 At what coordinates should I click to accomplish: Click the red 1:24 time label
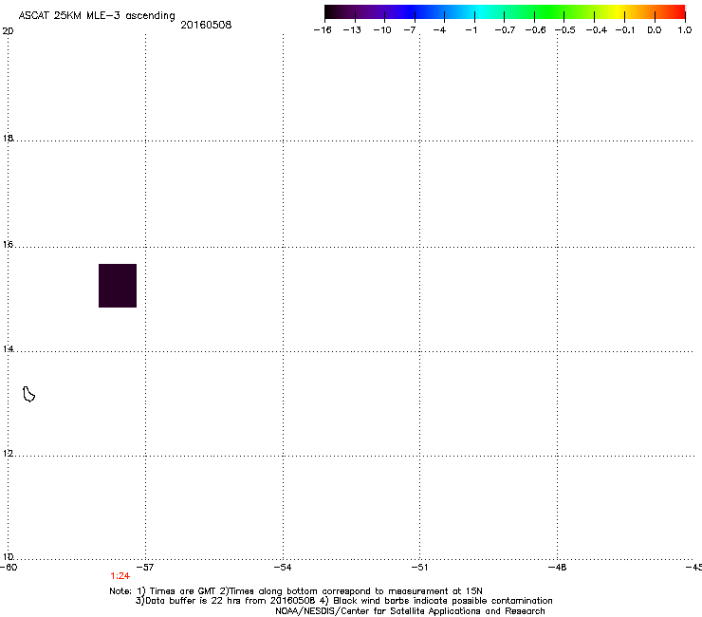(120, 576)
